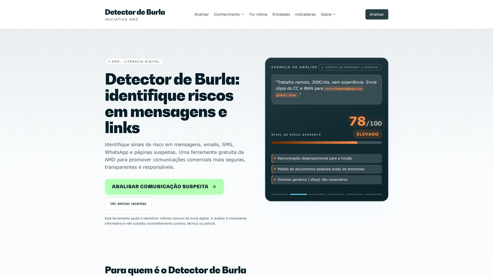The image size is (493, 277).
Task: Click the 'Exemplo de Análise' label
Action: pos(294,67)
